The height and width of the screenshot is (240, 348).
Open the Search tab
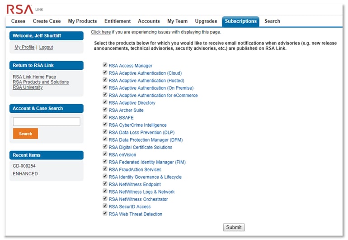click(272, 21)
